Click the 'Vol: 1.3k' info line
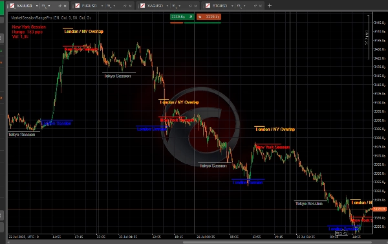Viewport: 388px width, 244px height. [20, 37]
